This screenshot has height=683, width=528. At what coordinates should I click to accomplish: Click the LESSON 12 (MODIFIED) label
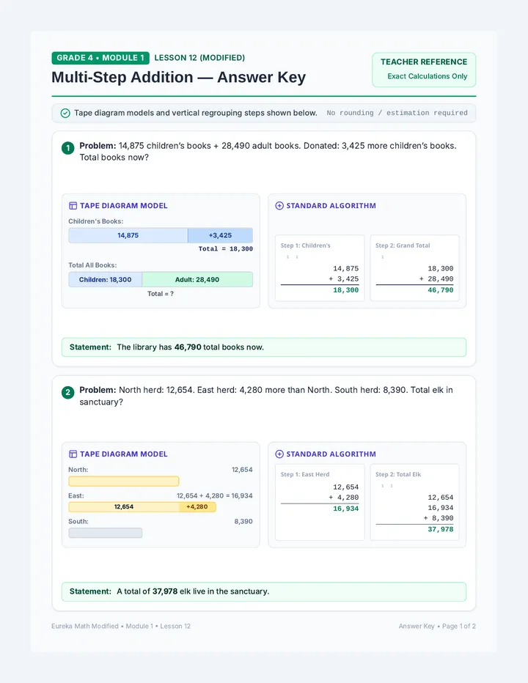tap(199, 58)
